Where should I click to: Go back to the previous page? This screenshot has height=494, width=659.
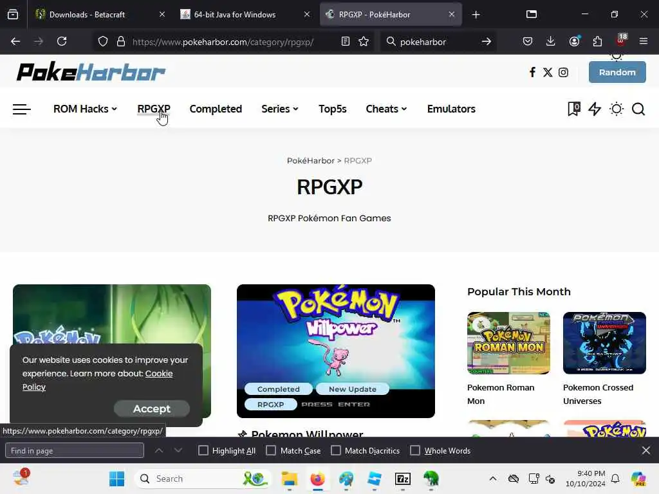pyautogui.click(x=15, y=41)
